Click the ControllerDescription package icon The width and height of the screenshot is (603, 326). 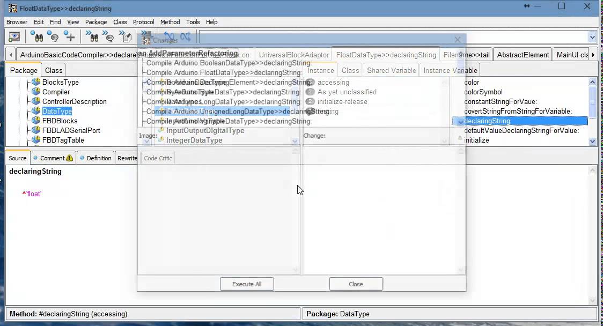pos(36,101)
